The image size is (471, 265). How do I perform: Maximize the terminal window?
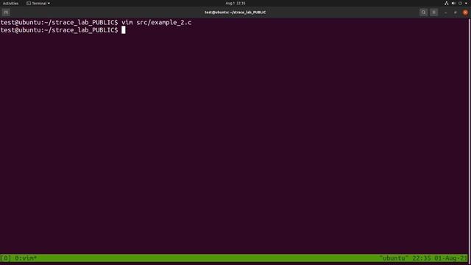(456, 13)
